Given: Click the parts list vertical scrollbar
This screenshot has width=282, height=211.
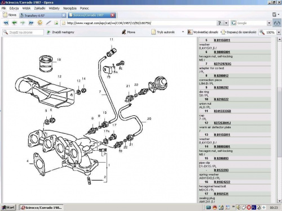Looking at the screenshot, I should click(x=279, y=120).
